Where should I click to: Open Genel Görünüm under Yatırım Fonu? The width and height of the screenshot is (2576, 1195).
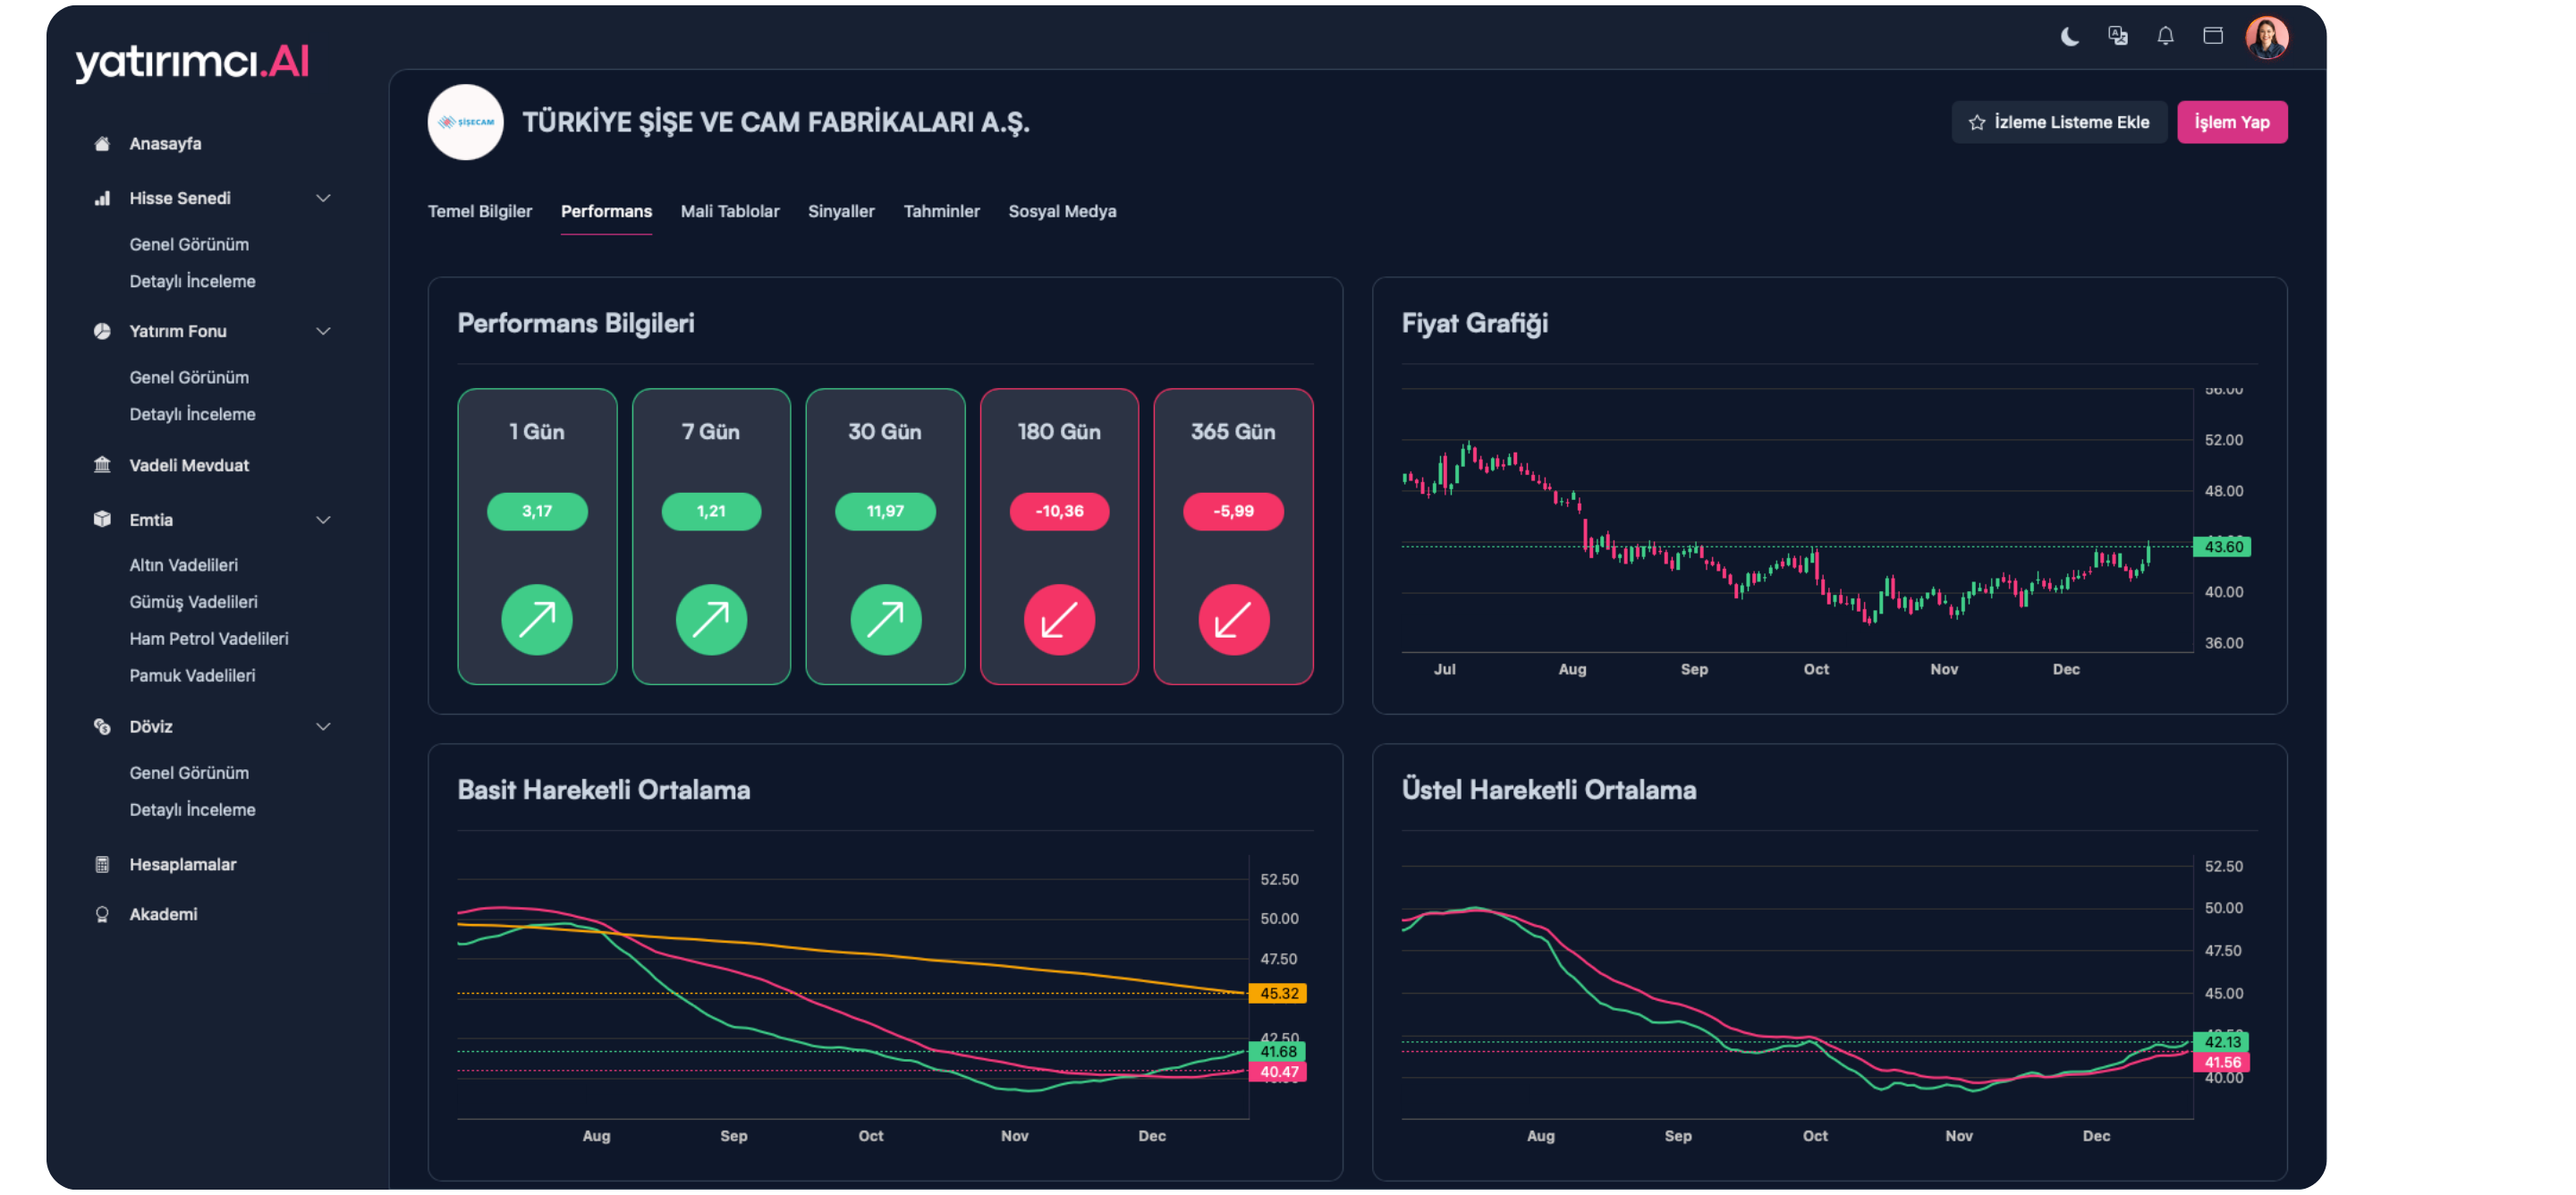tap(189, 378)
